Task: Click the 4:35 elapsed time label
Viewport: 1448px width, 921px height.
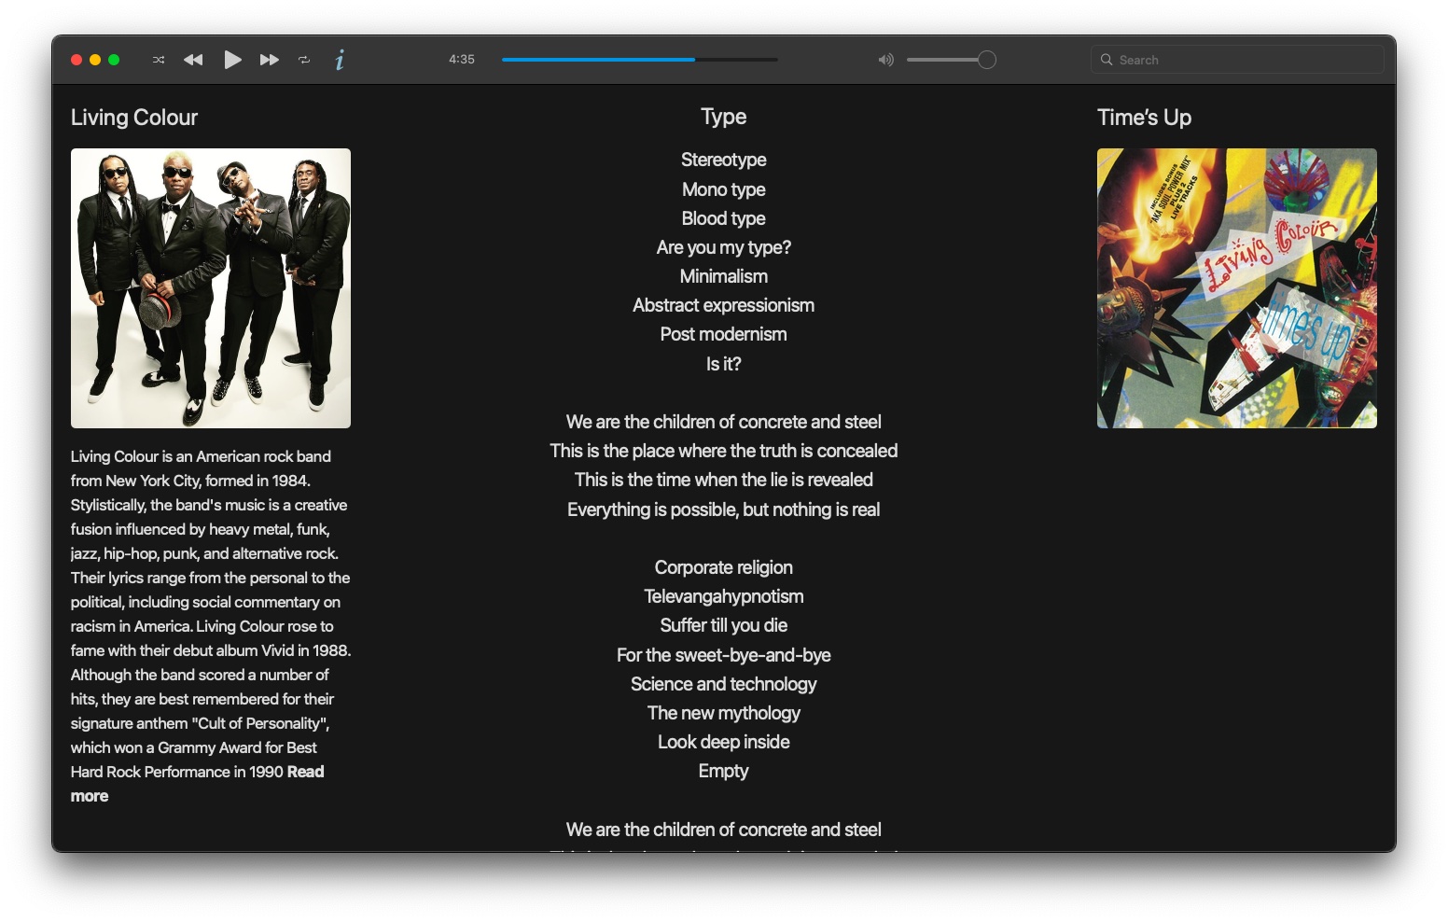Action: [x=462, y=59]
